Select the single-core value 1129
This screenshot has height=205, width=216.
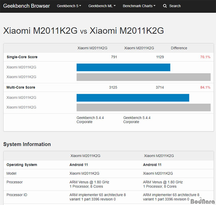[x=160, y=57]
